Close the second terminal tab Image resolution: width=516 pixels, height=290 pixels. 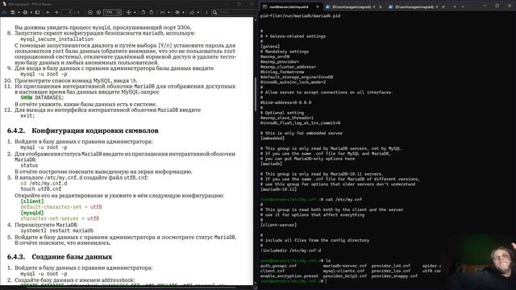pos(381,6)
